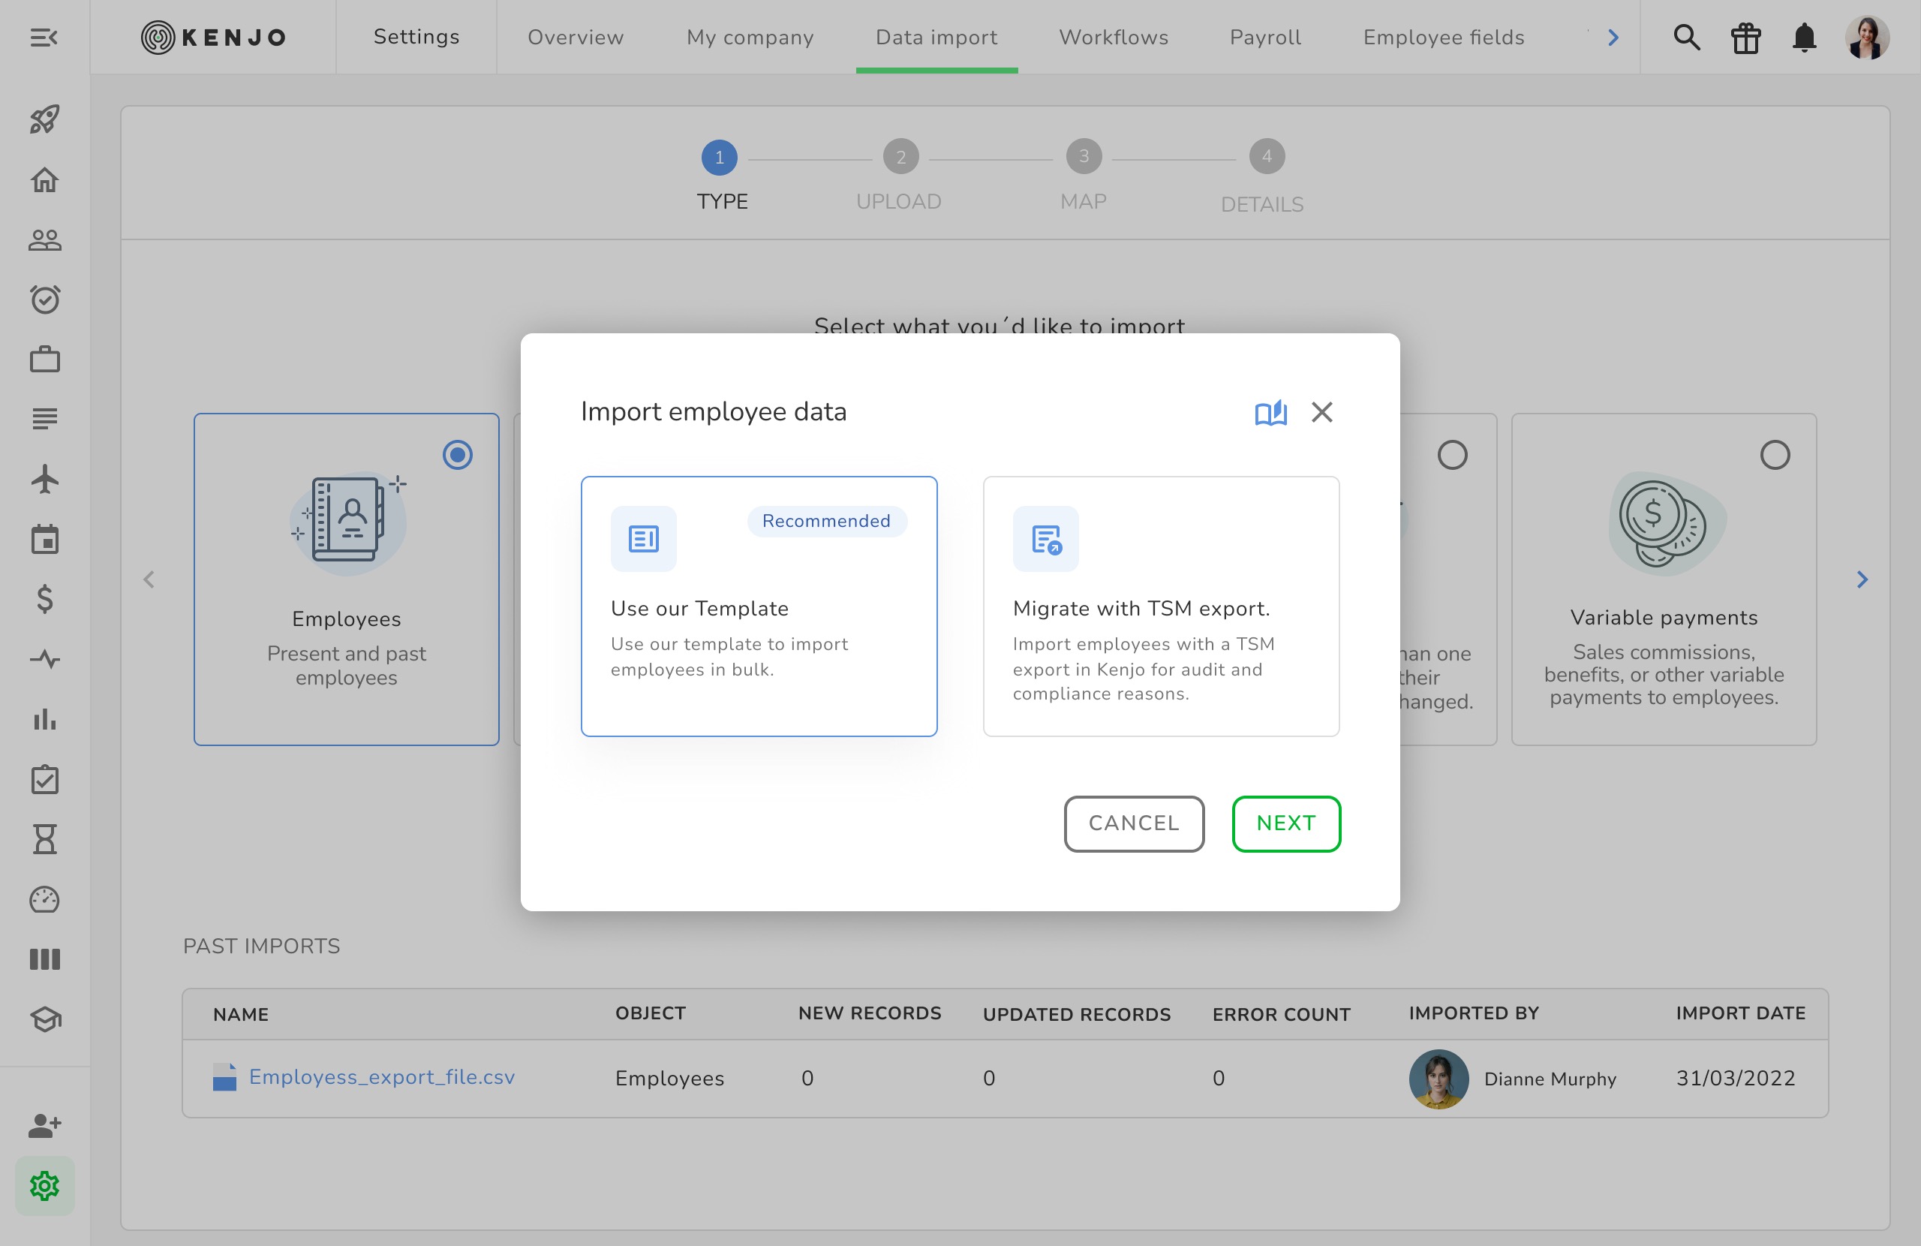Open the dollar sign payroll sidebar icon
1921x1246 pixels.
pyautogui.click(x=44, y=599)
